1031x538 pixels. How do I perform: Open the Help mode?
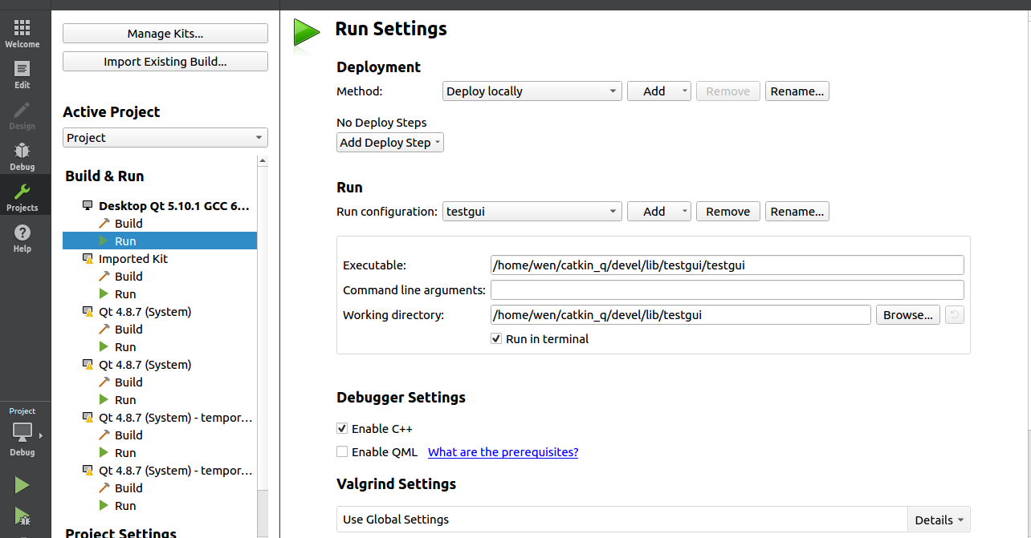coord(22,238)
